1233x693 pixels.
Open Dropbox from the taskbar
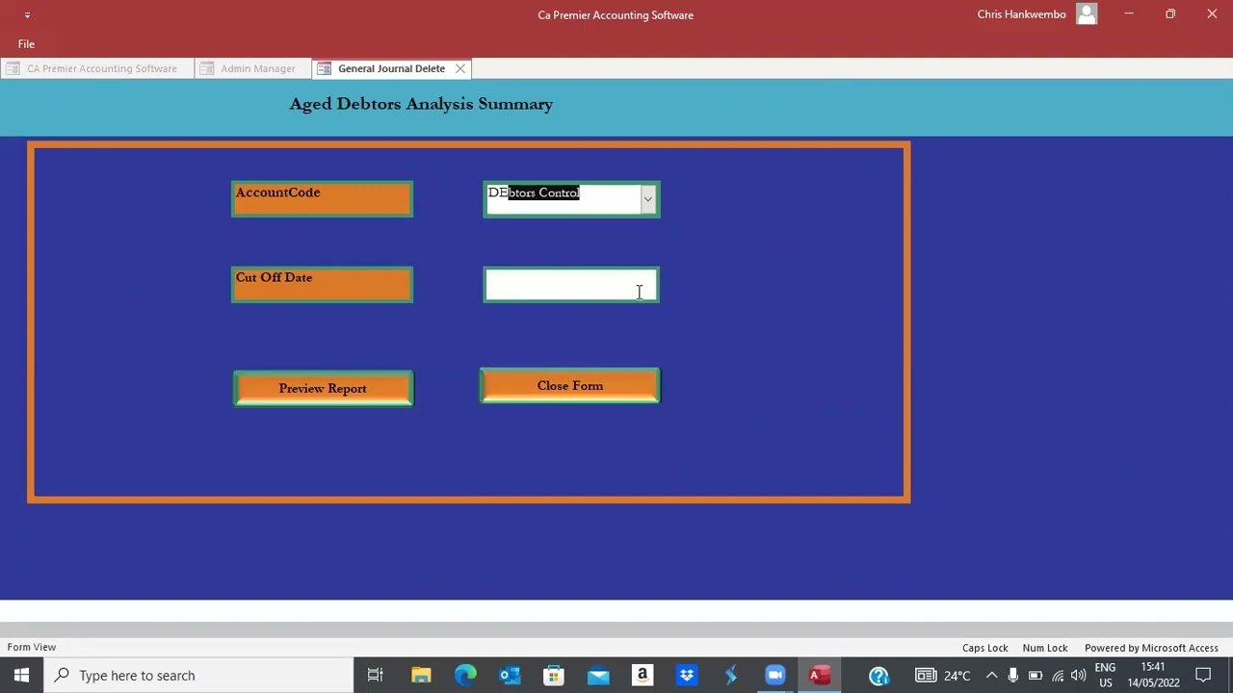(x=687, y=675)
